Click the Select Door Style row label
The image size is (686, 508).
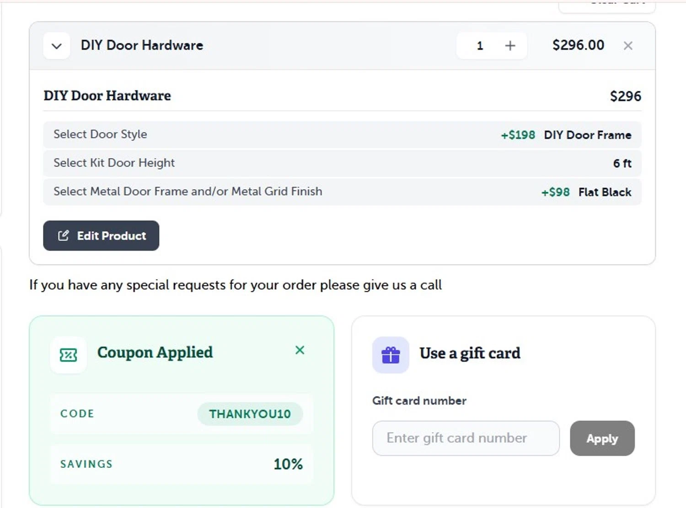click(100, 134)
